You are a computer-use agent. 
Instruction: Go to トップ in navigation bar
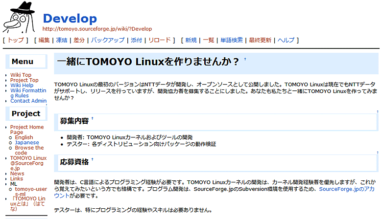[16, 40]
